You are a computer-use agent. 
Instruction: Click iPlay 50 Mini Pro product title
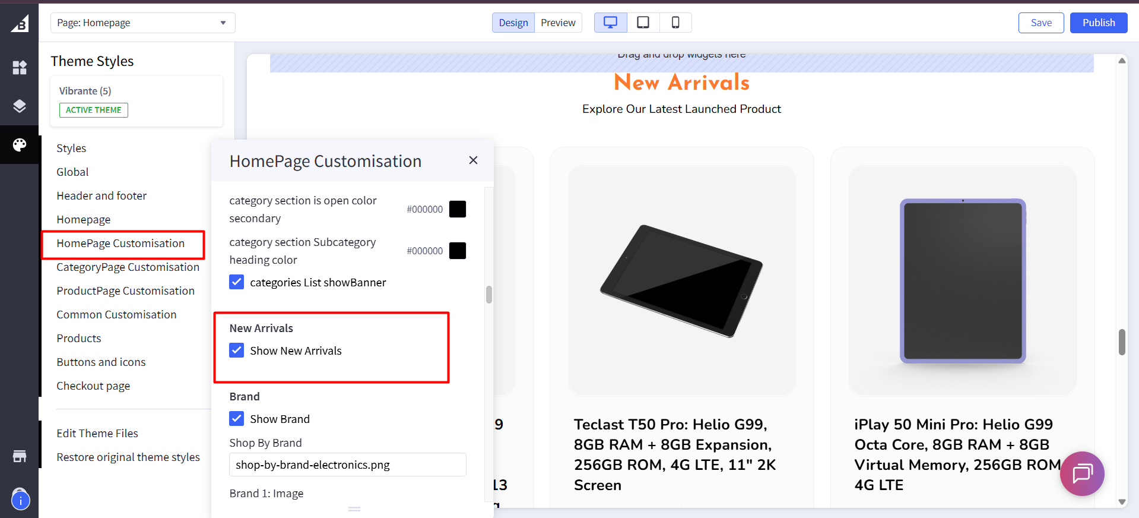[x=957, y=454]
